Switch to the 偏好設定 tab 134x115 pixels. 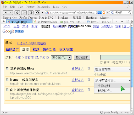pyautogui.click(x=12, y=50)
